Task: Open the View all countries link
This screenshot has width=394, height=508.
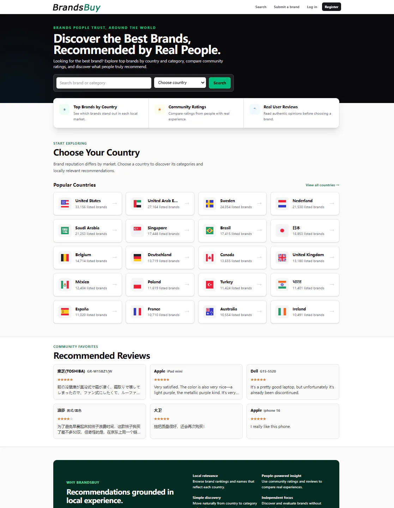Action: tap(322, 185)
